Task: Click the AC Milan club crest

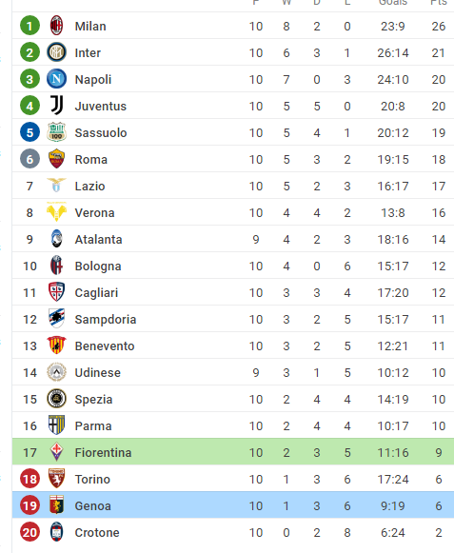Action: 56,26
